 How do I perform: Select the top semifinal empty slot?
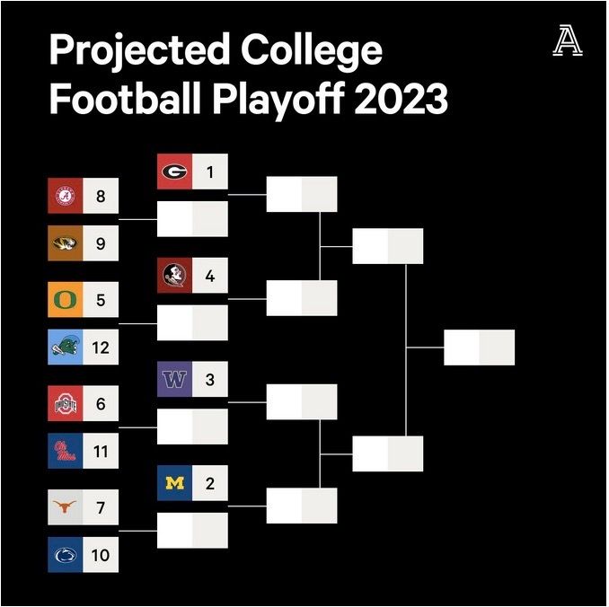388,246
